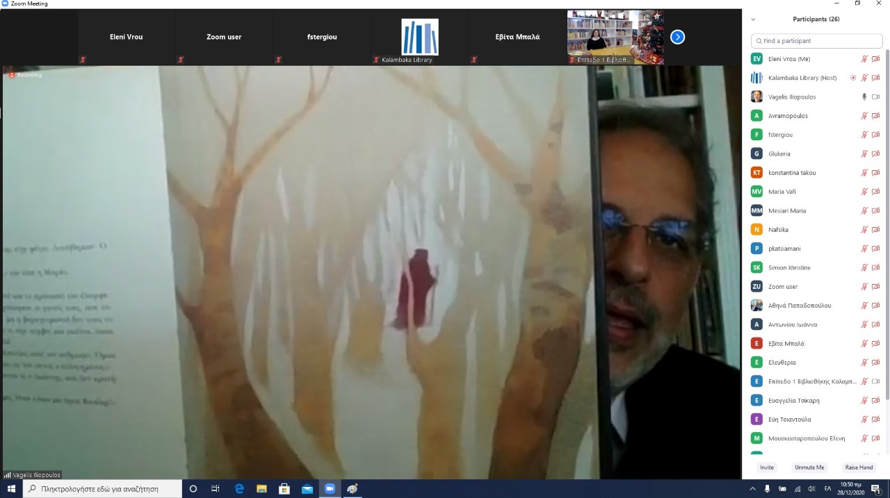890x498 pixels.
Task: Open the Microsoft Store from the taskbar
Action: coord(284,489)
